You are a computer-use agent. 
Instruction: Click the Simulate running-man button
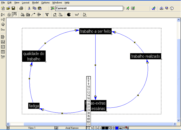[128, 8]
